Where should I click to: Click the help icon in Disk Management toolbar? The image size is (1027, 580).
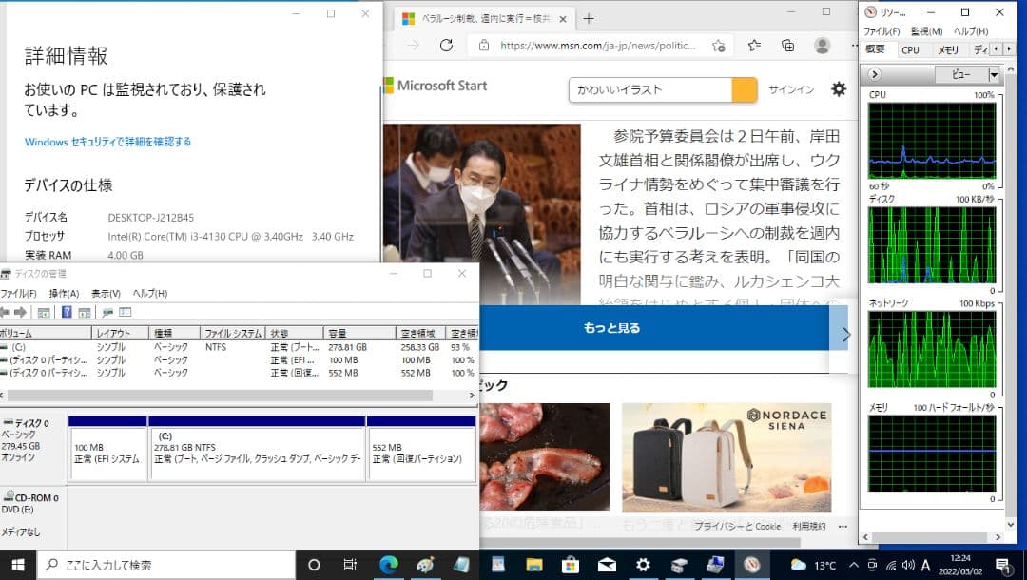(67, 311)
